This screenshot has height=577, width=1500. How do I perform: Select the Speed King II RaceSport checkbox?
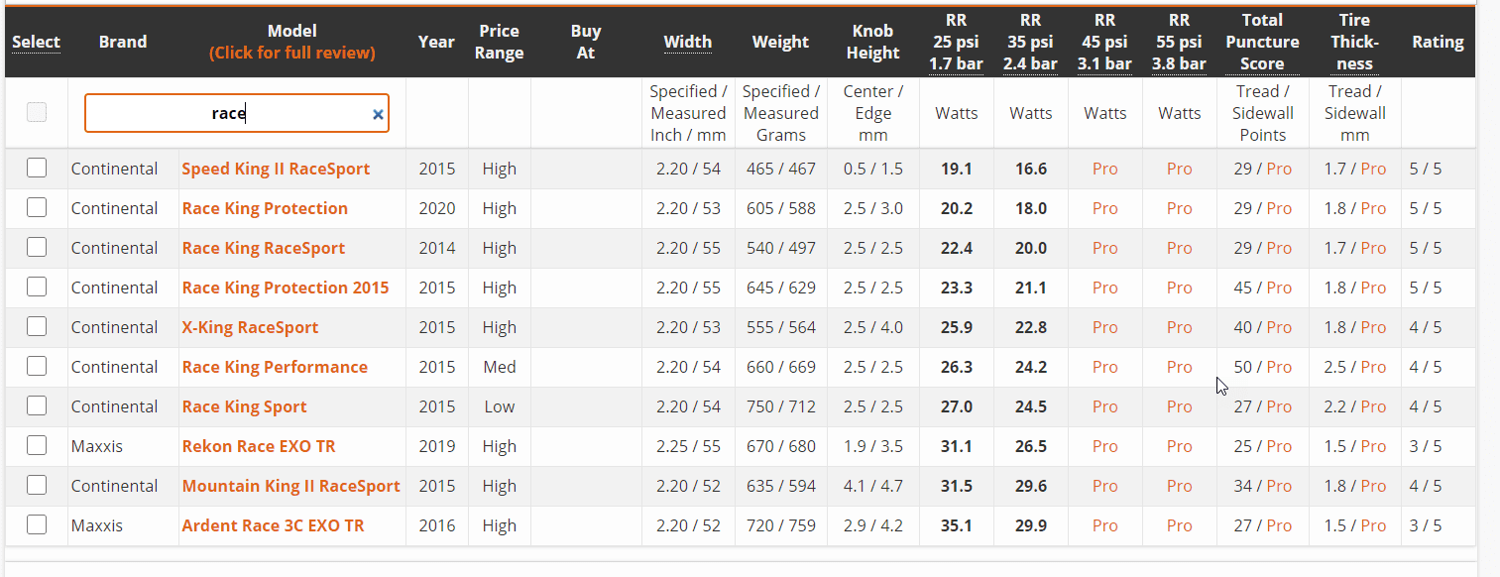point(37,168)
